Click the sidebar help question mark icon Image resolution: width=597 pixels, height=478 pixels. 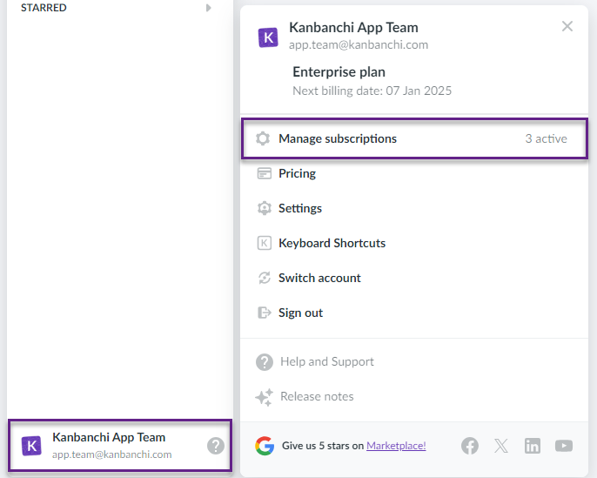pyautogui.click(x=216, y=446)
